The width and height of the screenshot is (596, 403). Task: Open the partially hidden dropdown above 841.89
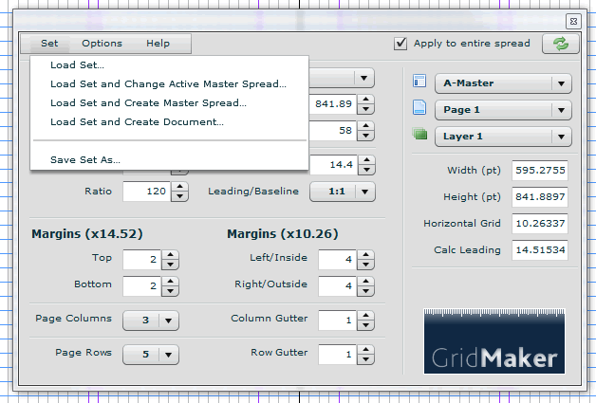tap(342, 78)
